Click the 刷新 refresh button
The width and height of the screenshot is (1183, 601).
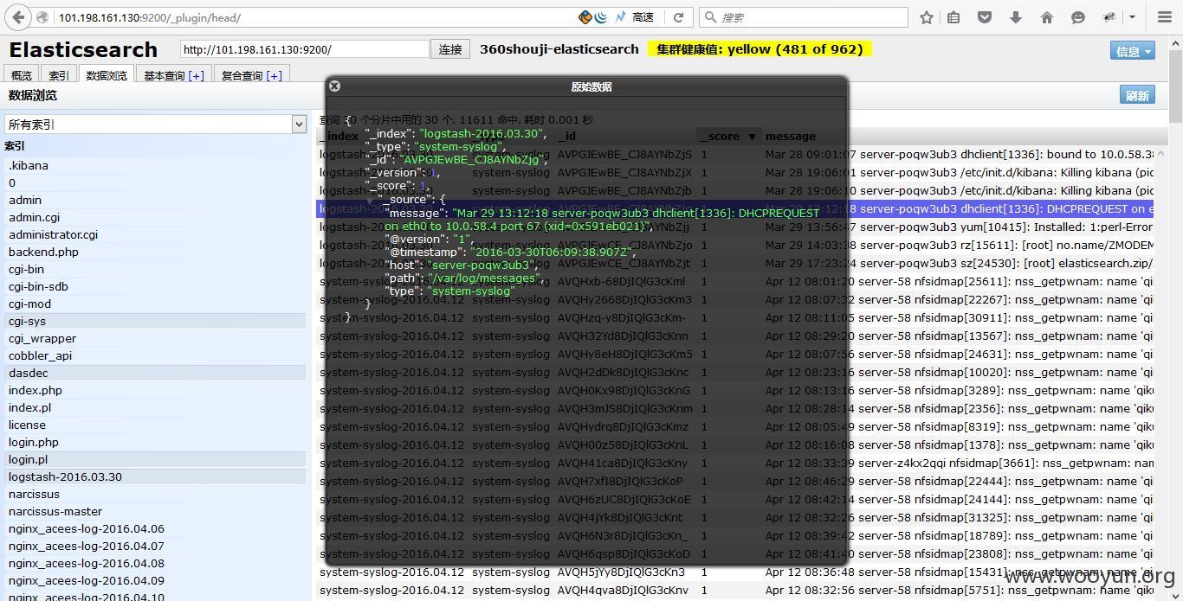click(x=1137, y=96)
